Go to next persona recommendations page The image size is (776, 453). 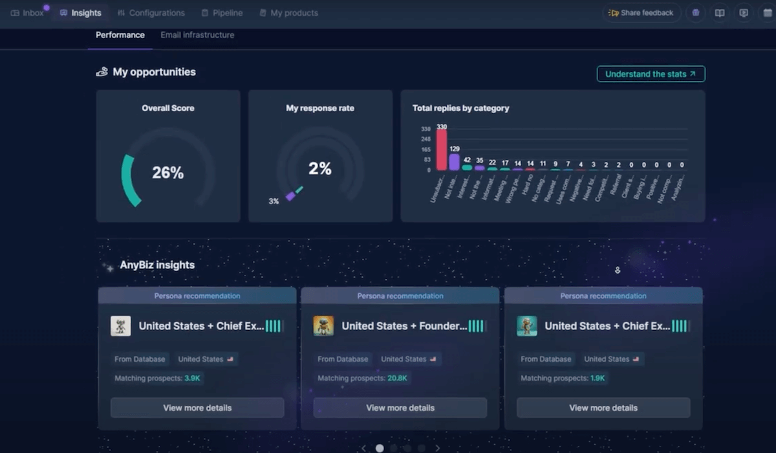point(438,448)
